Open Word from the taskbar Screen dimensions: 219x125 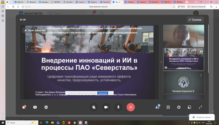click(x=86, y=123)
